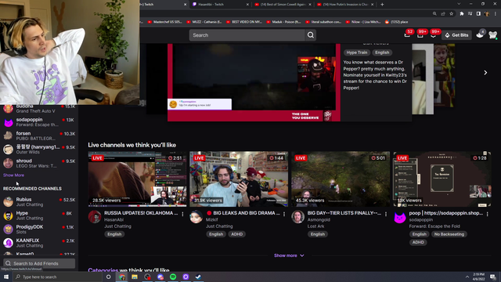Viewport: 501px width, 282px height.
Task: Open the Rubius recommended channel
Action: point(39,202)
